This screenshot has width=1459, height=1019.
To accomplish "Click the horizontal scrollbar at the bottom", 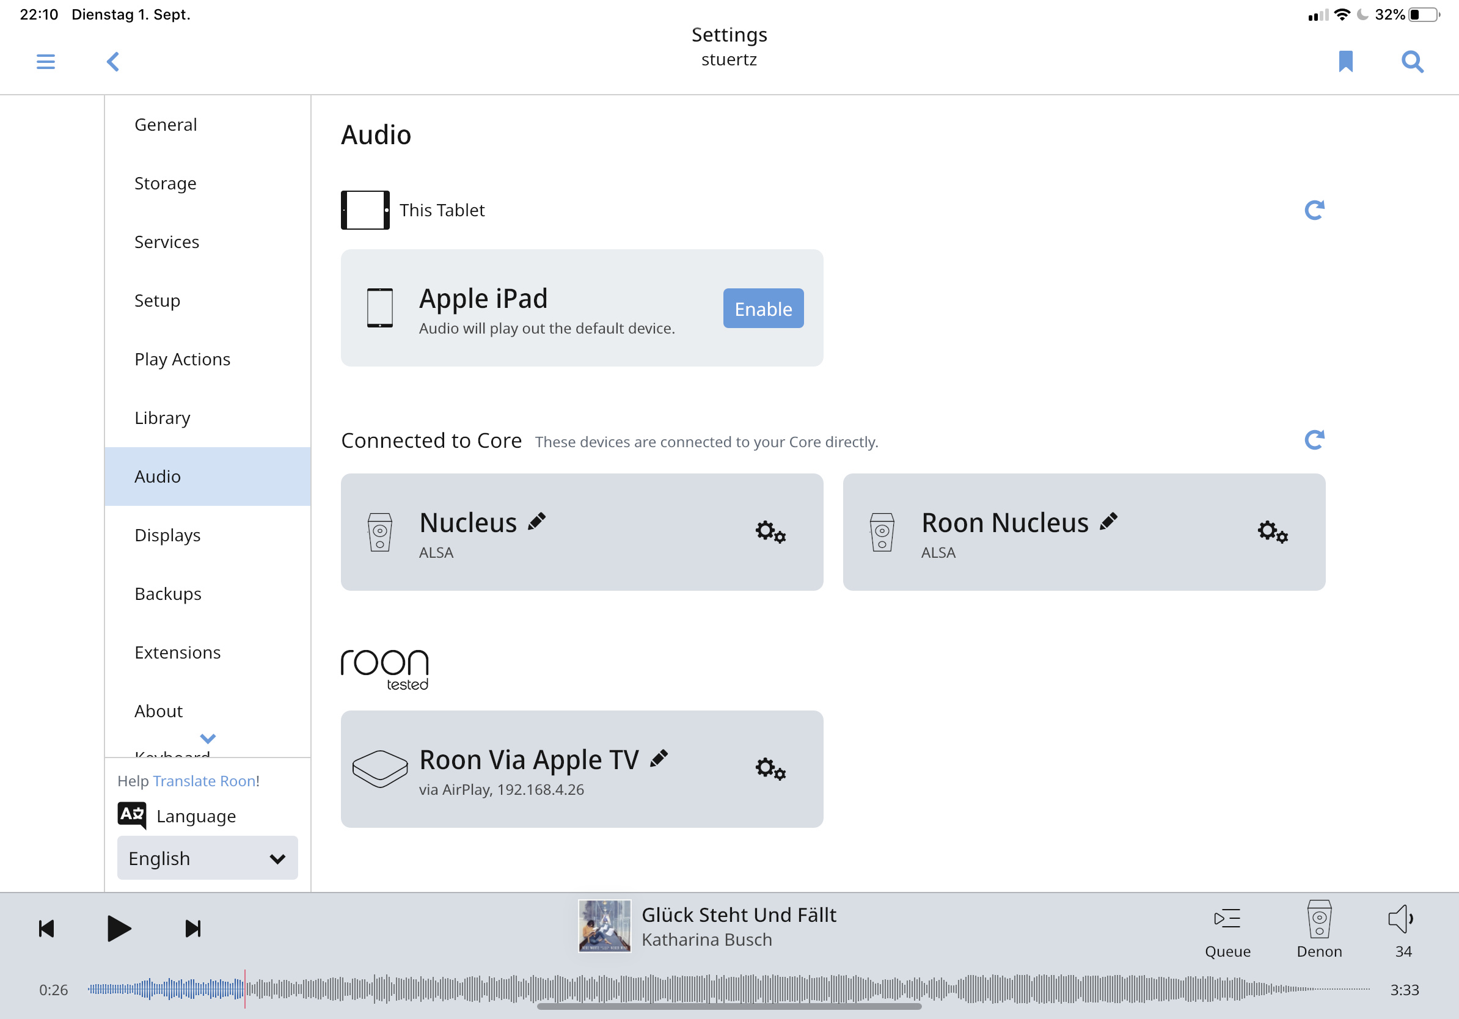I will pos(729,1006).
